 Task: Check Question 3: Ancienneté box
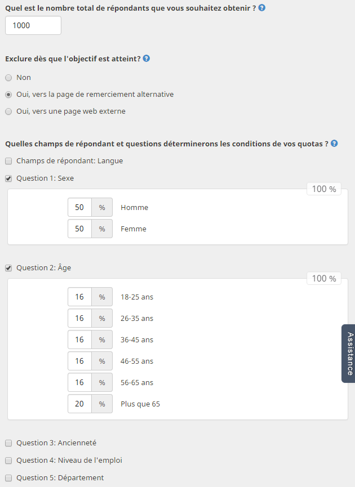point(8,443)
